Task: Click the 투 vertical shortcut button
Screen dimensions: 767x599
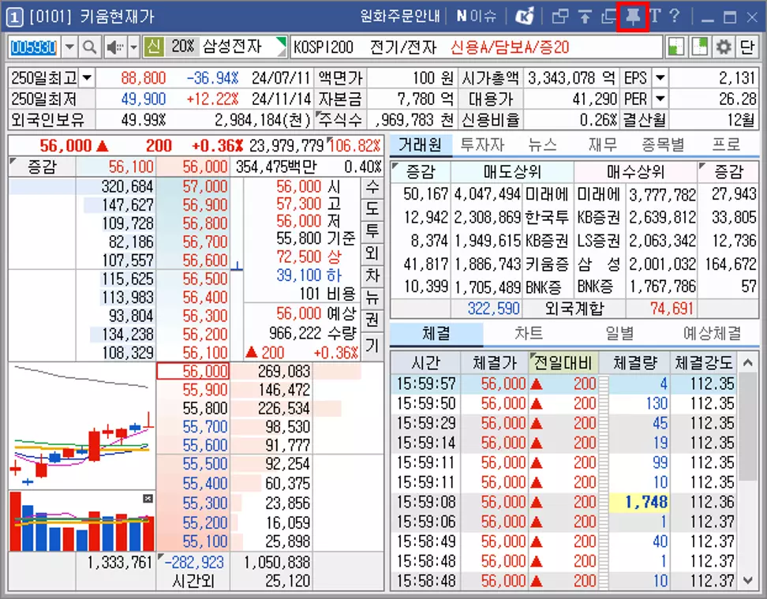Action: point(372,231)
